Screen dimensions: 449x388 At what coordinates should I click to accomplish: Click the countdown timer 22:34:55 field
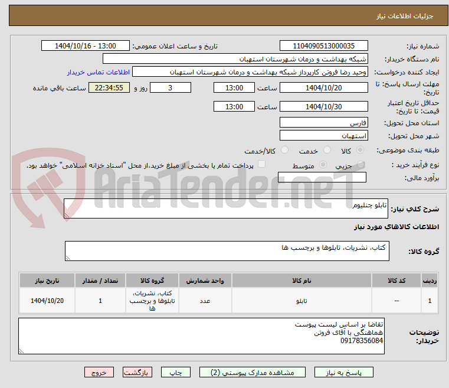pyautogui.click(x=109, y=87)
